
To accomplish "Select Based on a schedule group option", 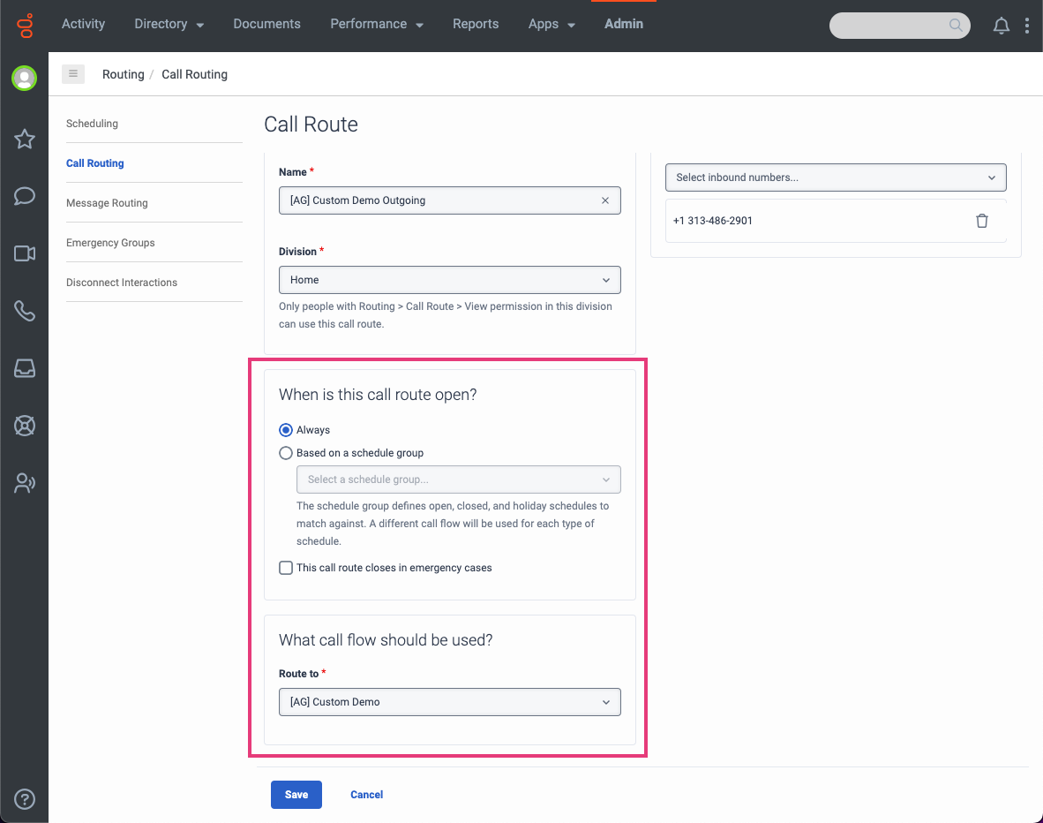I will (x=286, y=453).
